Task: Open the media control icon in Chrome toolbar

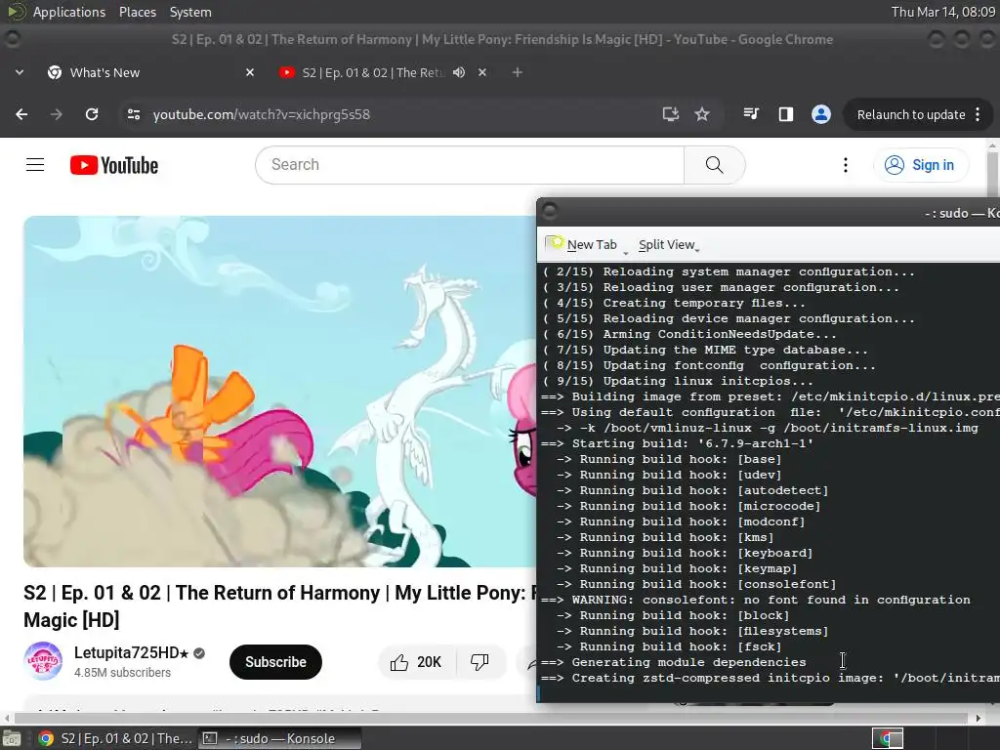Action: tap(751, 114)
